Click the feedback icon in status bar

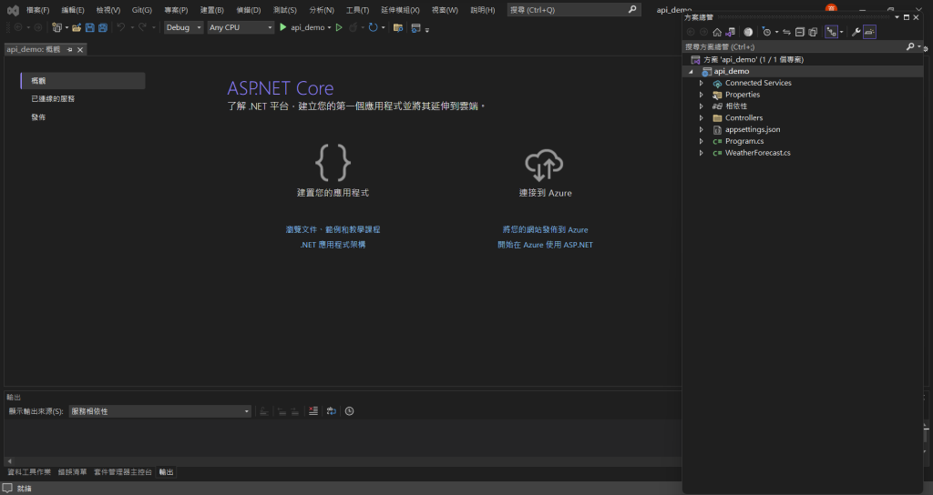[7, 488]
